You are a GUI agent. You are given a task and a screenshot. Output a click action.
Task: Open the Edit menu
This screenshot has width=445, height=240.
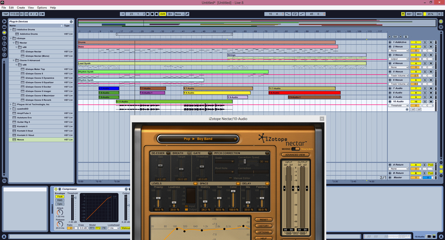(11, 8)
